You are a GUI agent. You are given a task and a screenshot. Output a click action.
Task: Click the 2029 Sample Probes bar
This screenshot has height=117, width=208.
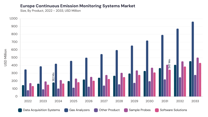[137, 83]
